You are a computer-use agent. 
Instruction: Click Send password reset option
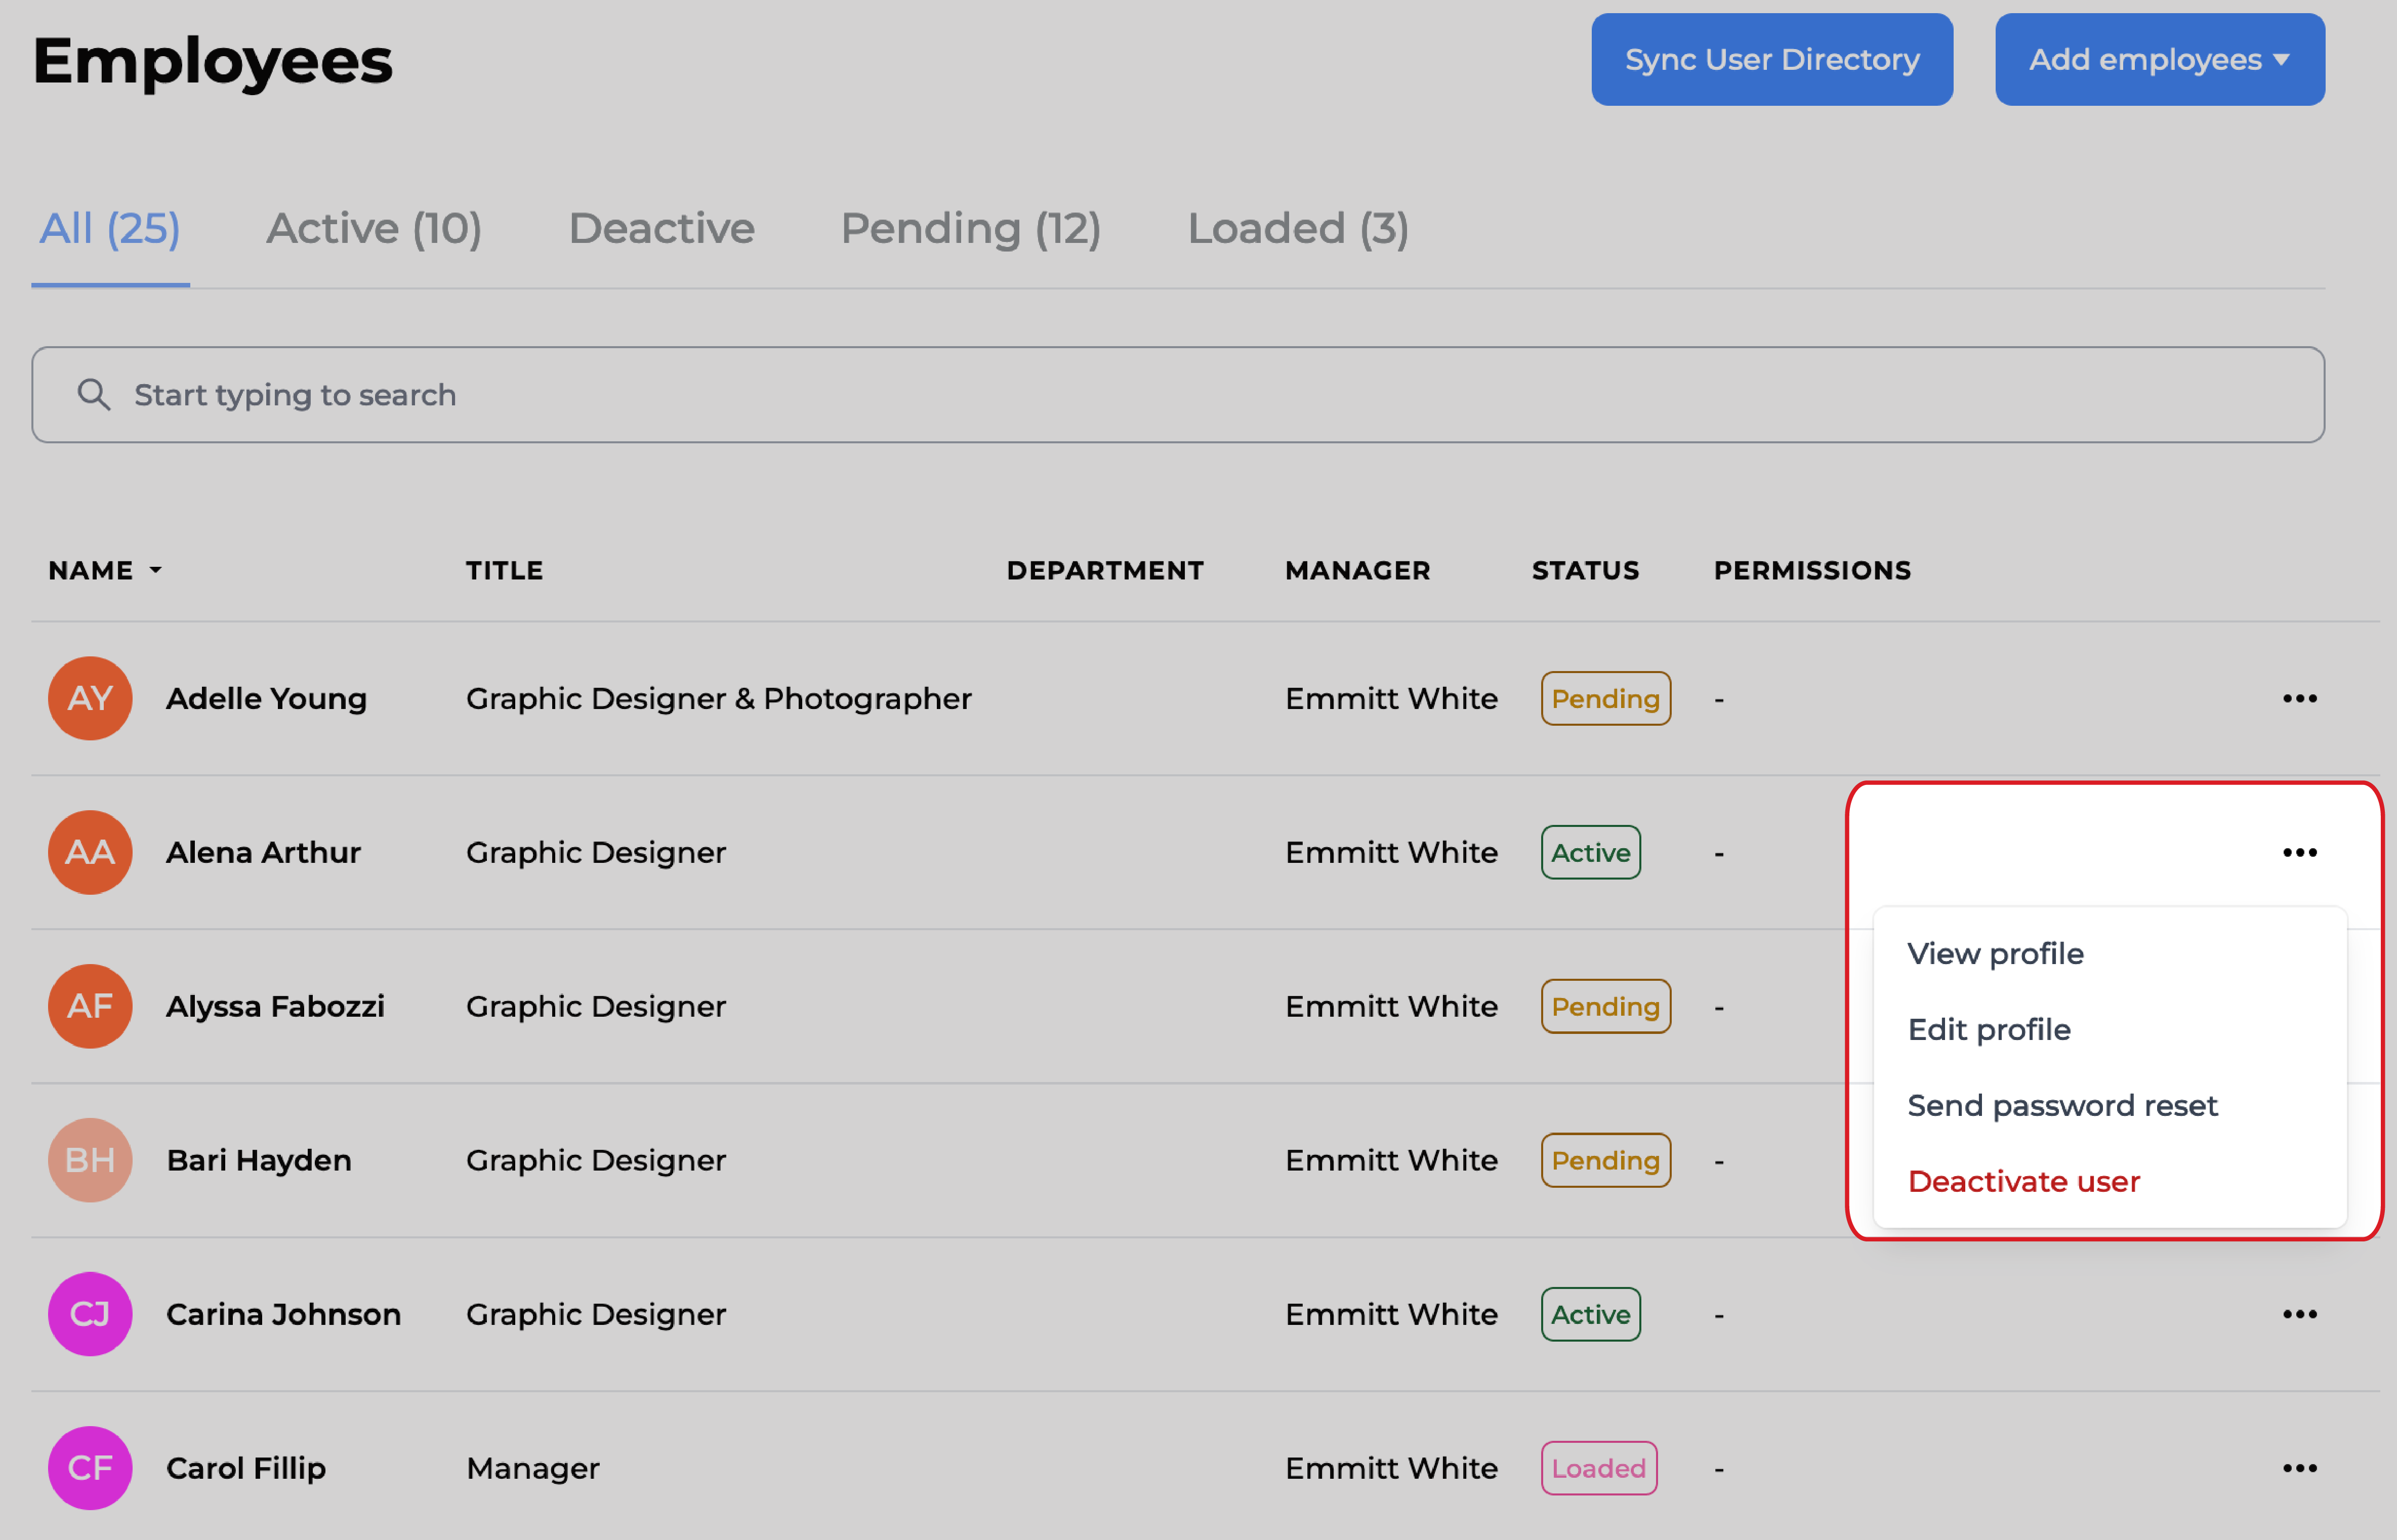(2062, 1105)
